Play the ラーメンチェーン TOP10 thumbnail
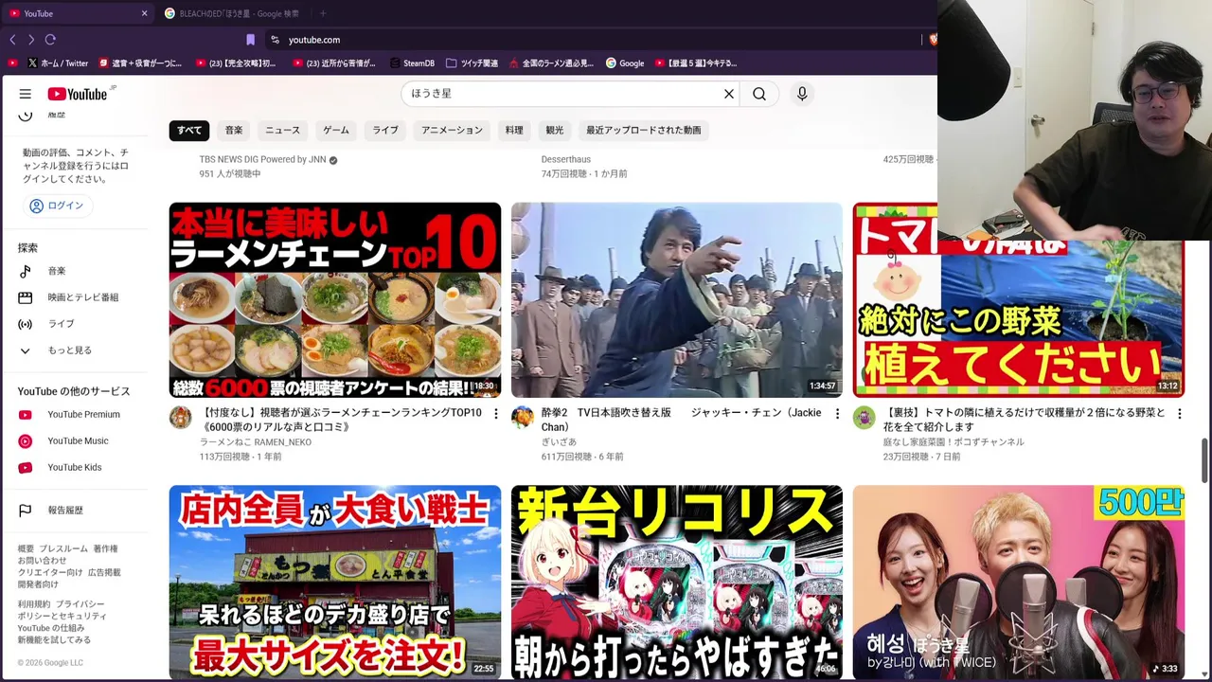 pos(335,300)
